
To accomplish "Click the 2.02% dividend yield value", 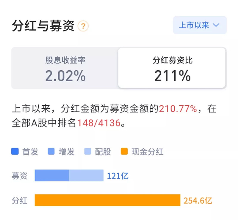I will [65, 77].
